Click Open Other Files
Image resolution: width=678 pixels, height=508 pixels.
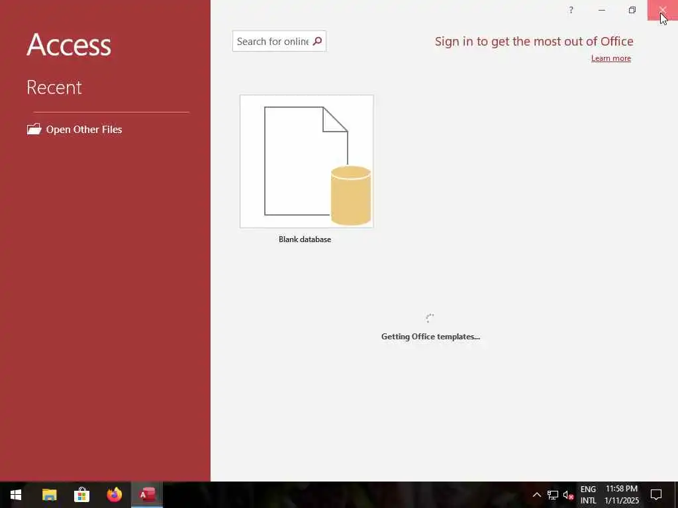(x=84, y=130)
